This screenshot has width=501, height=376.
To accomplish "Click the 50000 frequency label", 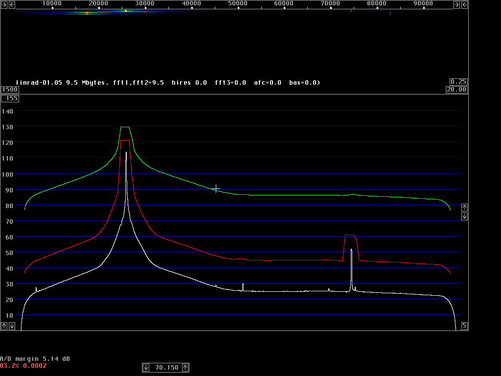I will (x=237, y=3).
